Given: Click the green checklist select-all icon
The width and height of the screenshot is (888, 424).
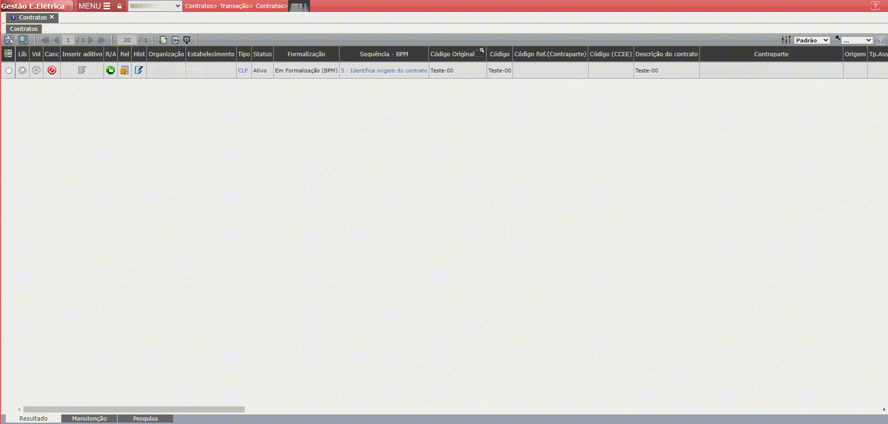Looking at the screenshot, I should [x=8, y=54].
